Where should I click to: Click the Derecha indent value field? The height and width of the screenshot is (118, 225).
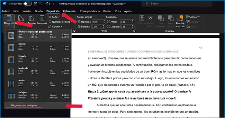[97, 27]
